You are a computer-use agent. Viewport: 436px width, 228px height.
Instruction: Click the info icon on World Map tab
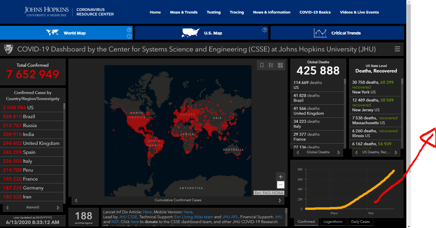129,36
